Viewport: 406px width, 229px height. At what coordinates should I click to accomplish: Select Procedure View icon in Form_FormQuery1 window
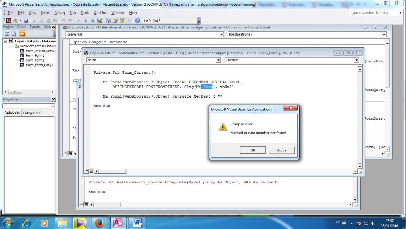click(86, 171)
